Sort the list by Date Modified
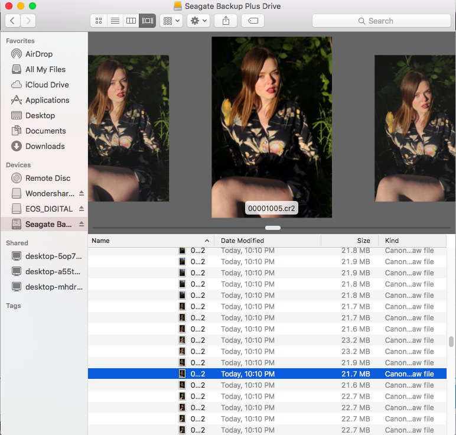The width and height of the screenshot is (456, 435). point(268,241)
